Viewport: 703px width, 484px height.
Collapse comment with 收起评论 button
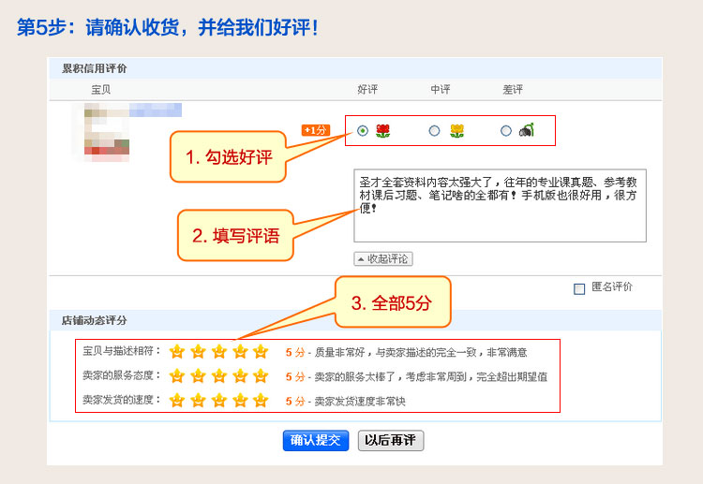(x=383, y=258)
